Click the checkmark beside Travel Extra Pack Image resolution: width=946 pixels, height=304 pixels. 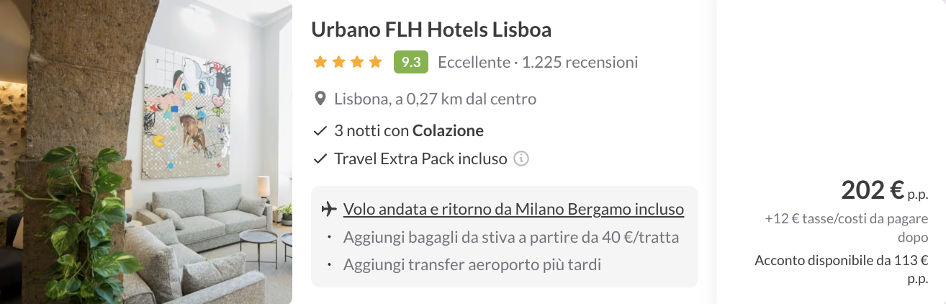(x=320, y=158)
